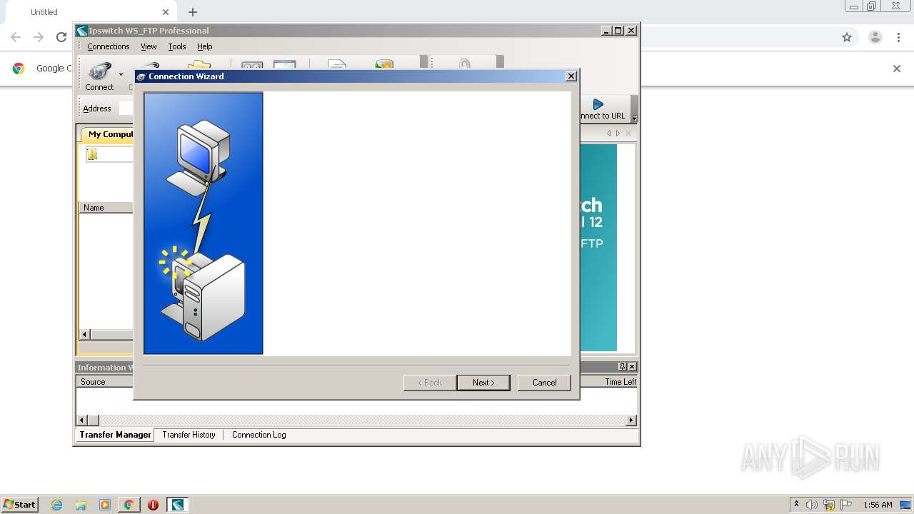Open the Connect button dropdown arrow
Screen dimensions: 914x514
click(x=121, y=74)
